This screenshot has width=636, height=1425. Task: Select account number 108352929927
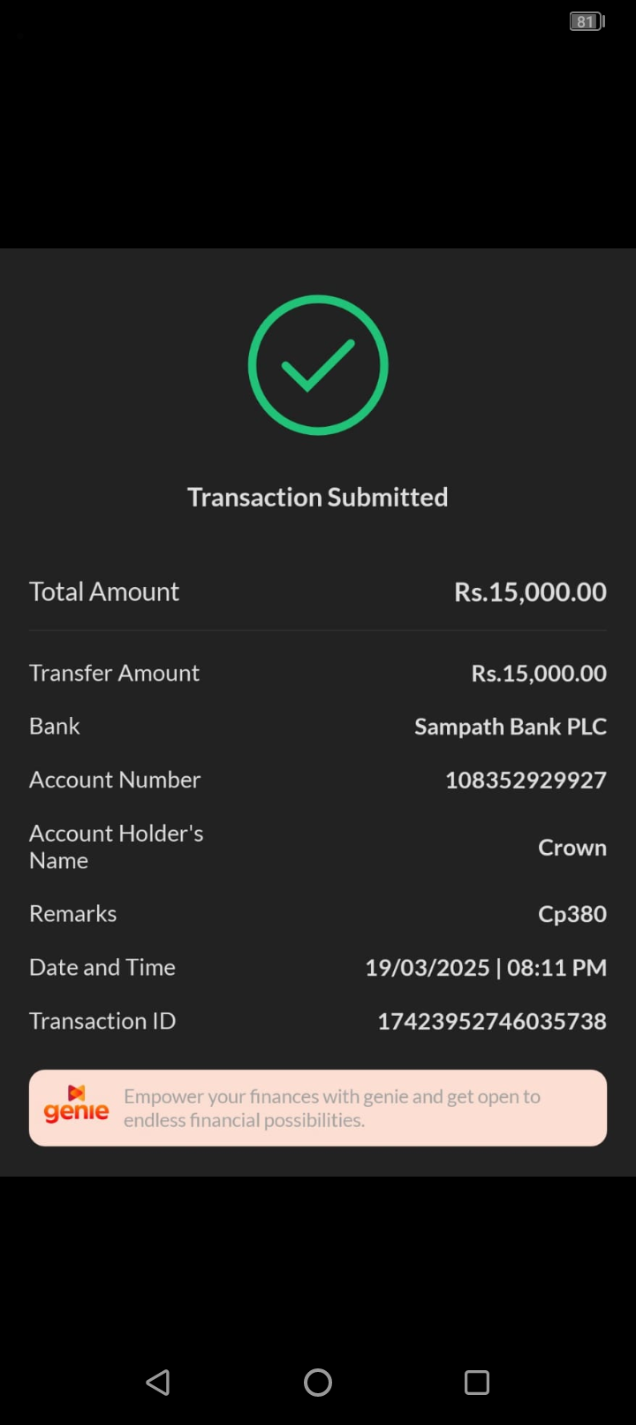point(526,781)
